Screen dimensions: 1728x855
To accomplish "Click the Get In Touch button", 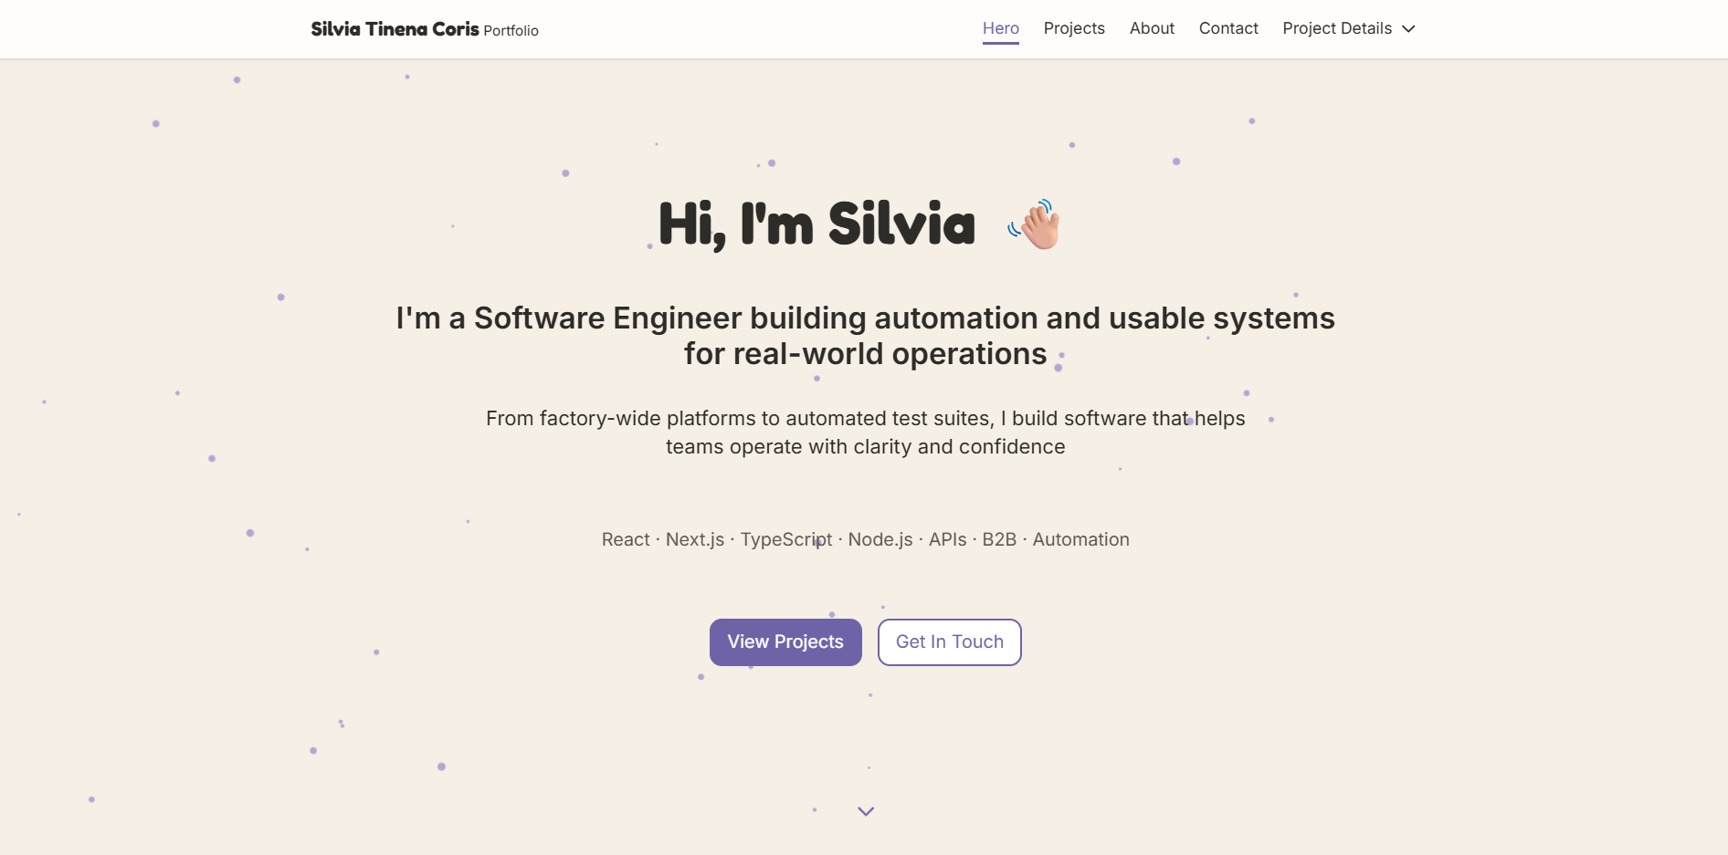I will point(949,641).
